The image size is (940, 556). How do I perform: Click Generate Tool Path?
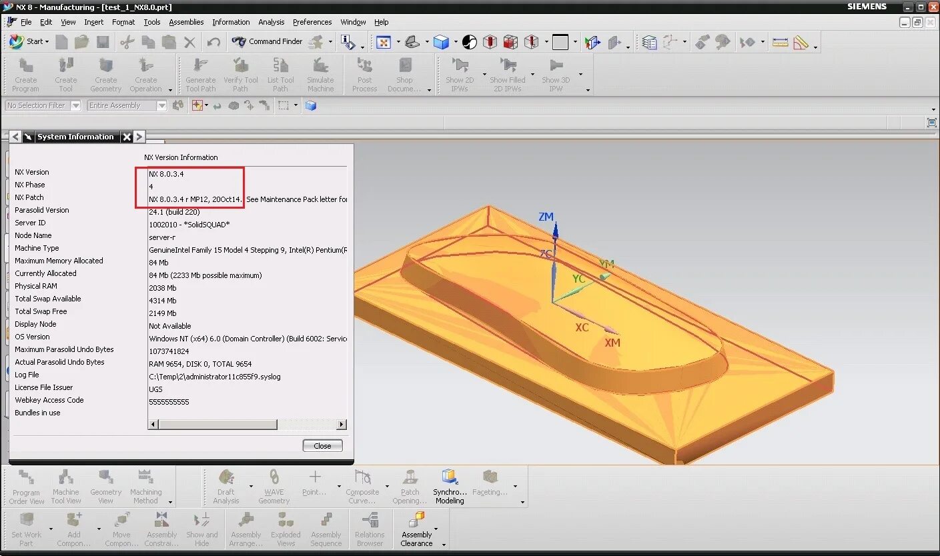(201, 74)
